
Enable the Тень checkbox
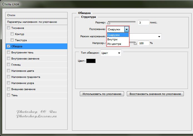pos(8,95)
